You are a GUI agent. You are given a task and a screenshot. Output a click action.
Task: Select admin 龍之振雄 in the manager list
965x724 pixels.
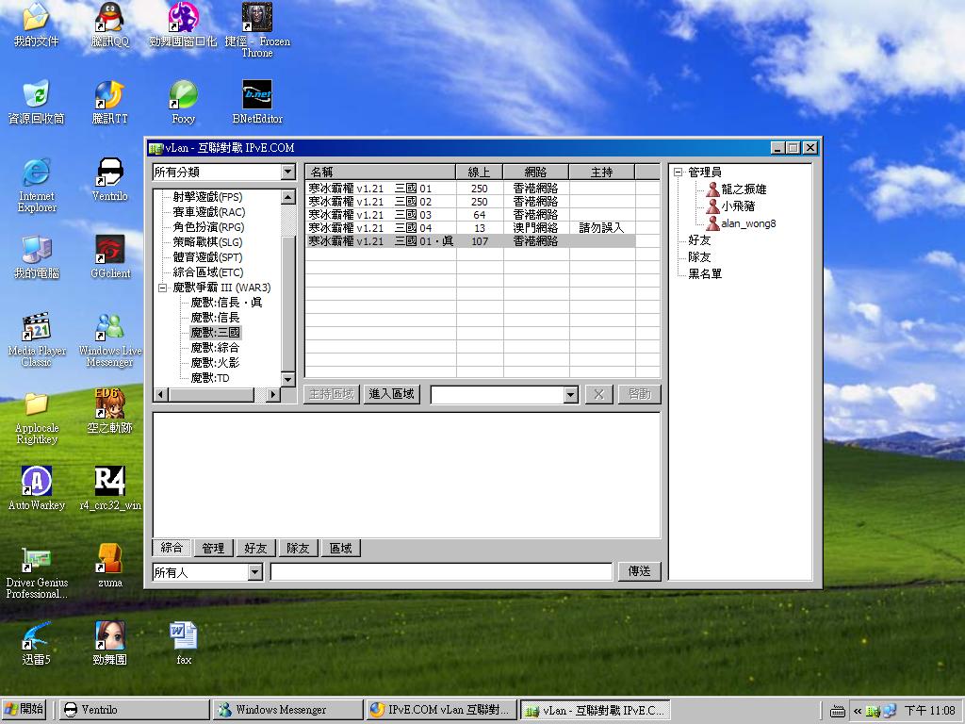tap(742, 188)
